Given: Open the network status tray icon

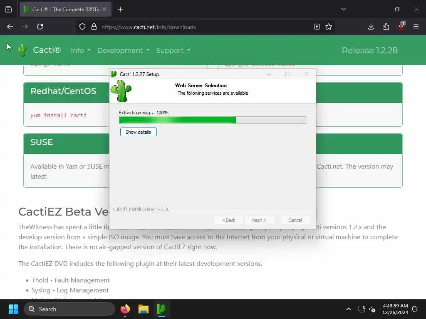Looking at the screenshot, I should 362,309.
